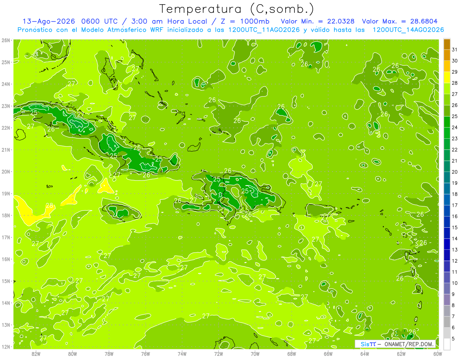Click the 76W longitude axis label
This screenshot has height=359, width=465.
(x=145, y=353)
